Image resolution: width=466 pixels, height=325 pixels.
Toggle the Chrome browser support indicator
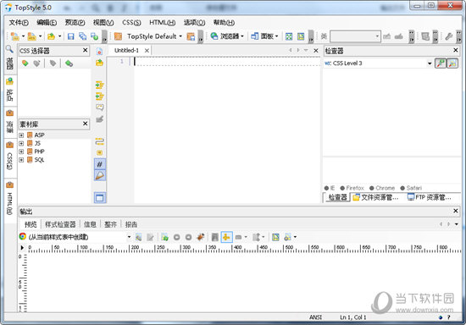click(x=382, y=188)
